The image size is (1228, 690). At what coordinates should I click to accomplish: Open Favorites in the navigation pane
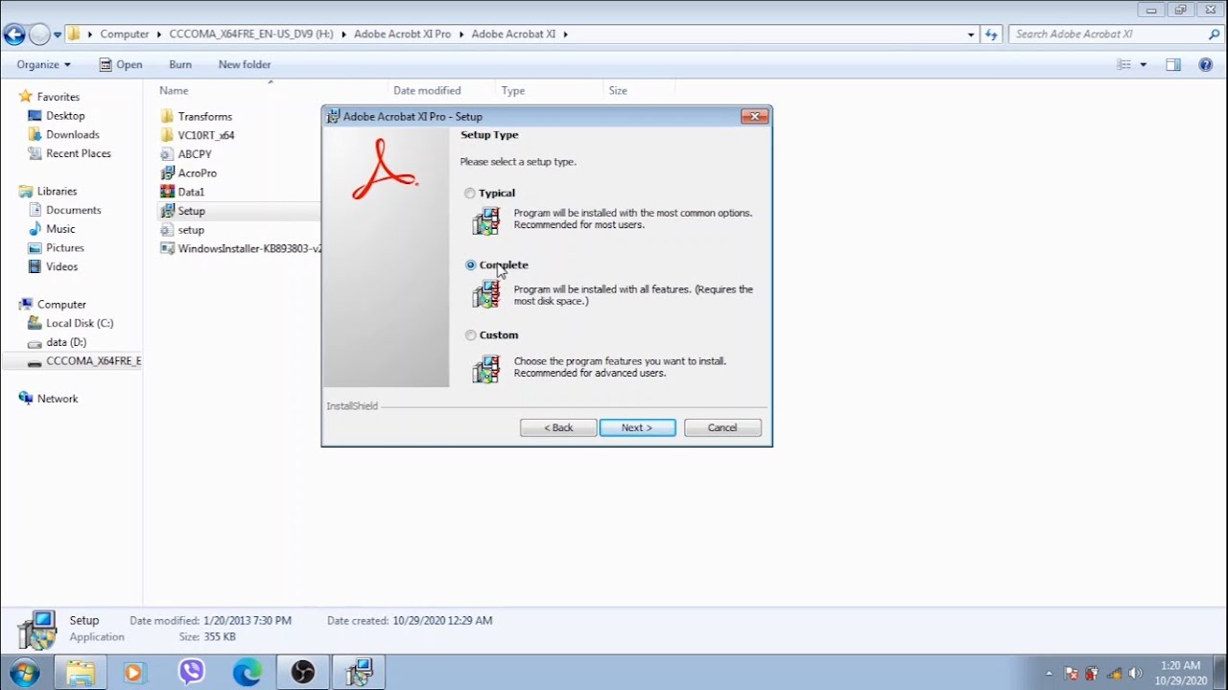coord(49,97)
